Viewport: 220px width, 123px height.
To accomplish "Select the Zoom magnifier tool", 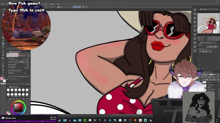I will (3, 12).
